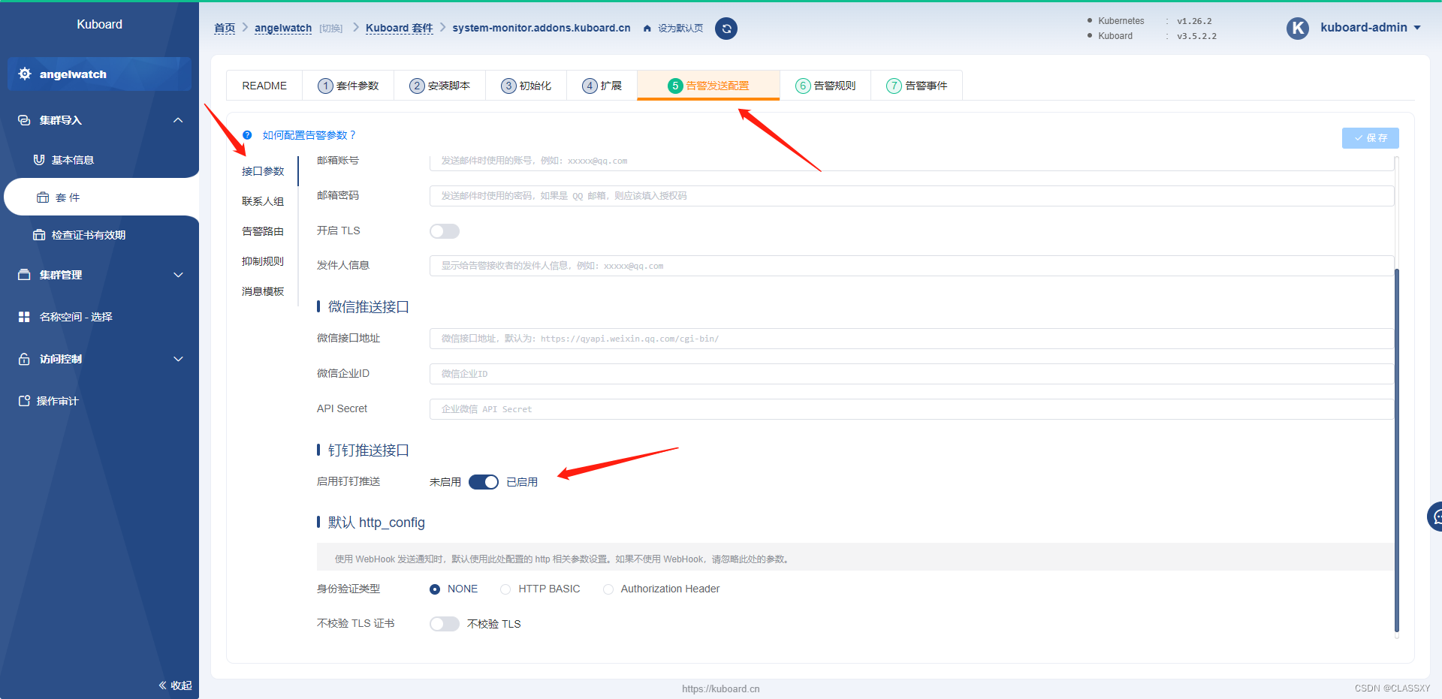Viewport: 1442px width, 699px height.
Task: Click step 2 circle of 安装脚本
Action: (x=417, y=86)
